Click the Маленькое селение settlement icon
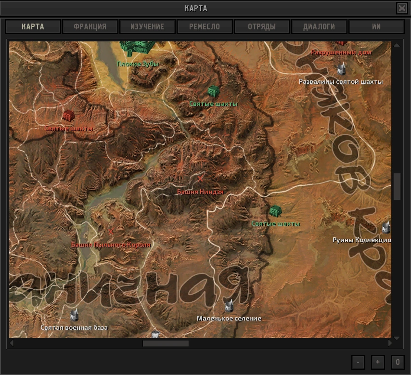411x375 pixels. point(229,305)
